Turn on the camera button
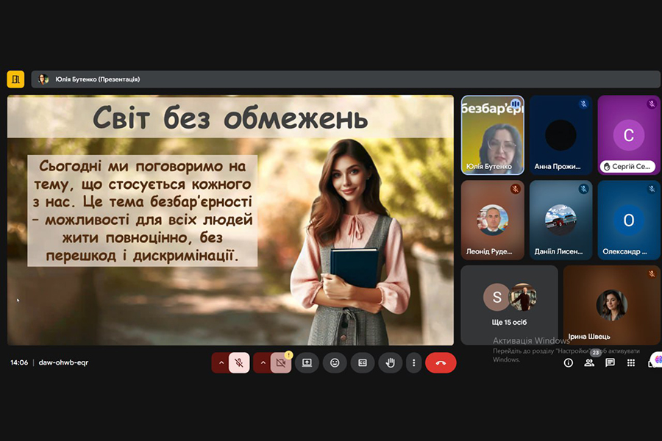 [x=280, y=362]
